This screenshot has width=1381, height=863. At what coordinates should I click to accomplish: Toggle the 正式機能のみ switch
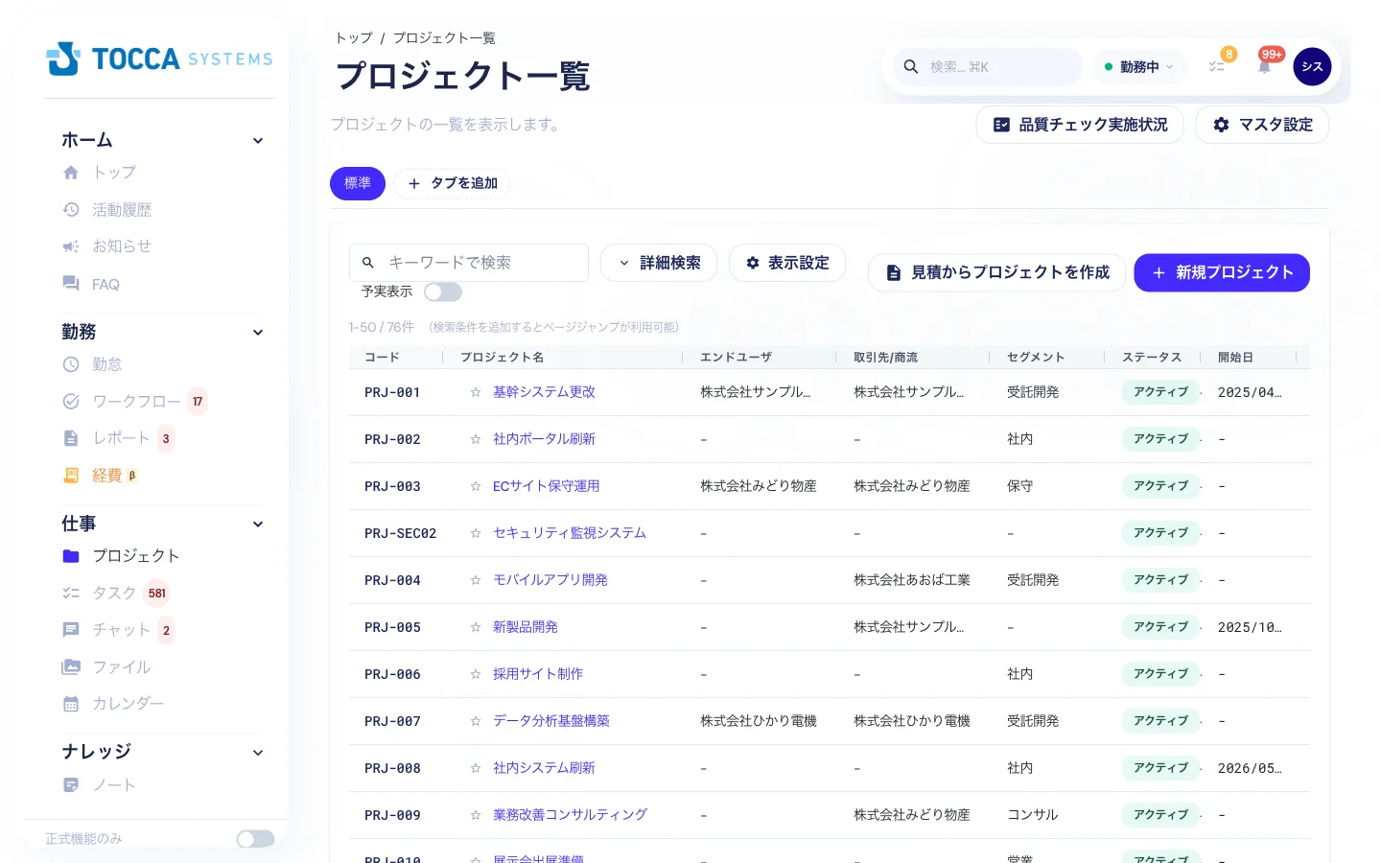(256, 839)
